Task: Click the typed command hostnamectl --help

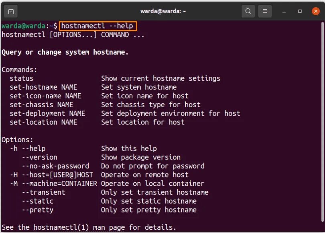Action: (x=97, y=26)
